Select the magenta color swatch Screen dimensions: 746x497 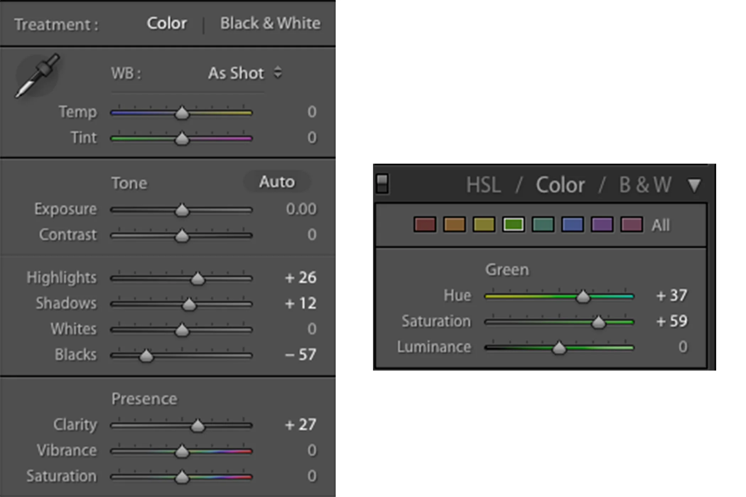[x=631, y=225]
